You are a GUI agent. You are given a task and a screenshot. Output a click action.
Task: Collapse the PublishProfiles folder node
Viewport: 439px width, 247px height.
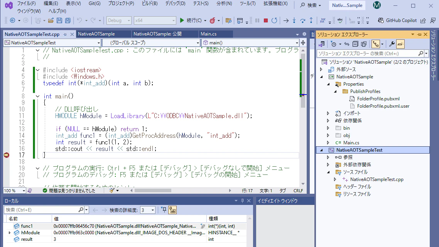(335, 91)
